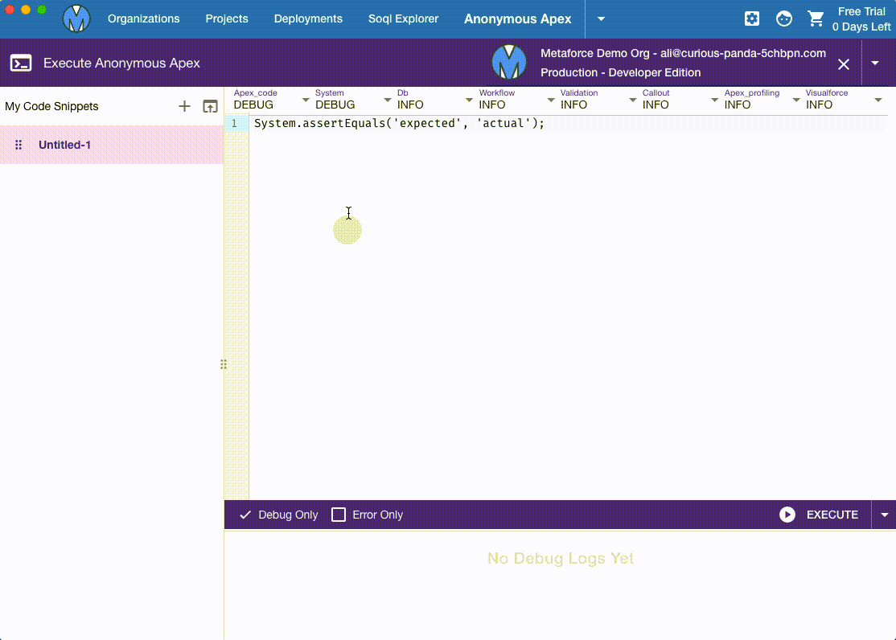Close the Metaforce Demo Org connection

click(x=844, y=64)
